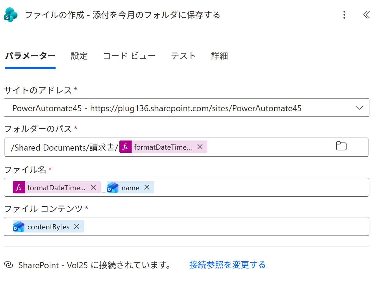The height and width of the screenshot is (281, 374).
Task: Select the name dynamic content token
Action: (x=130, y=188)
